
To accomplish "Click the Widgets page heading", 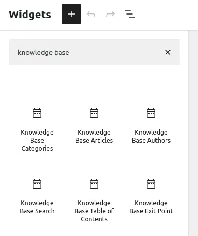I will tap(30, 15).
